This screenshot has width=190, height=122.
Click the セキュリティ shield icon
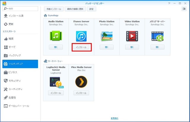pos(6,81)
